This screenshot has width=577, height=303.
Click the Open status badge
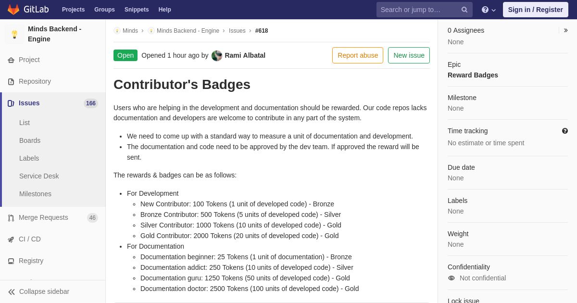125,55
